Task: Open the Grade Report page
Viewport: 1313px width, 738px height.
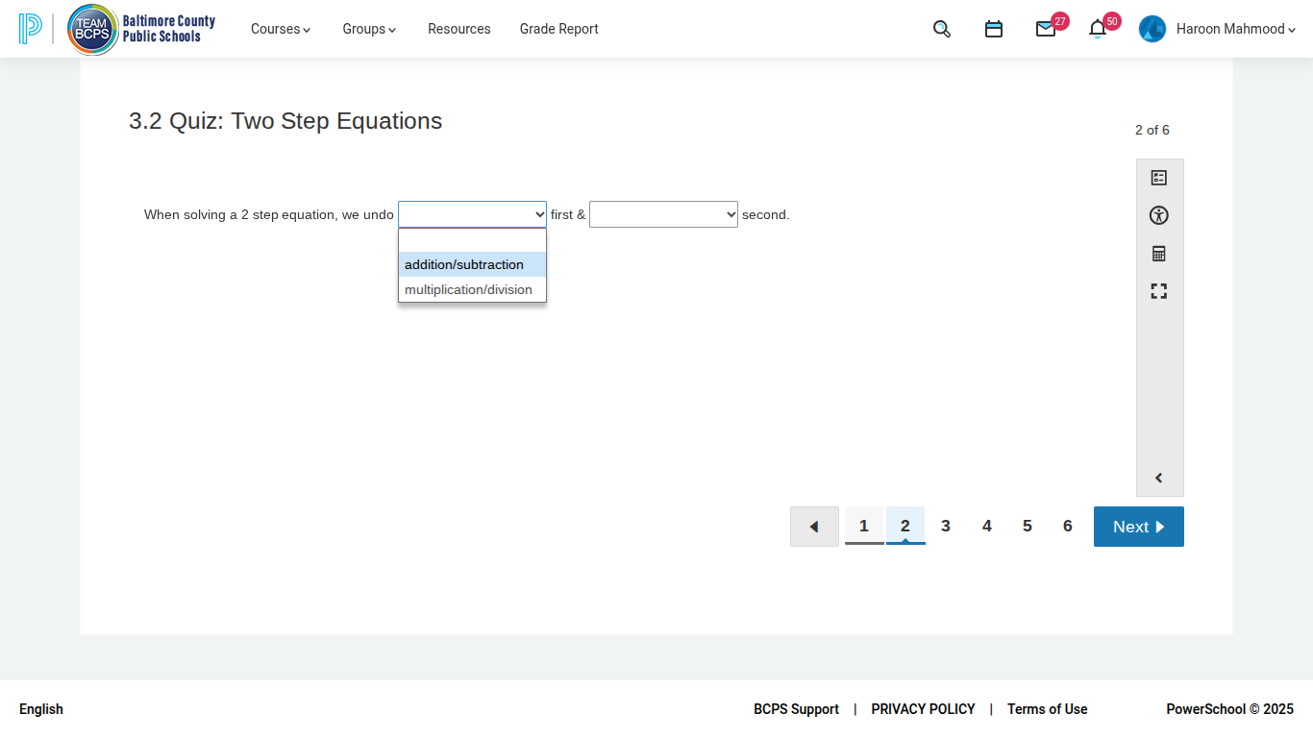Action: point(559,29)
